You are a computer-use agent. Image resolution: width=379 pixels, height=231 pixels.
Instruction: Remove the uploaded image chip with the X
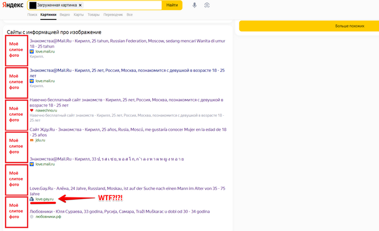click(x=80, y=5)
